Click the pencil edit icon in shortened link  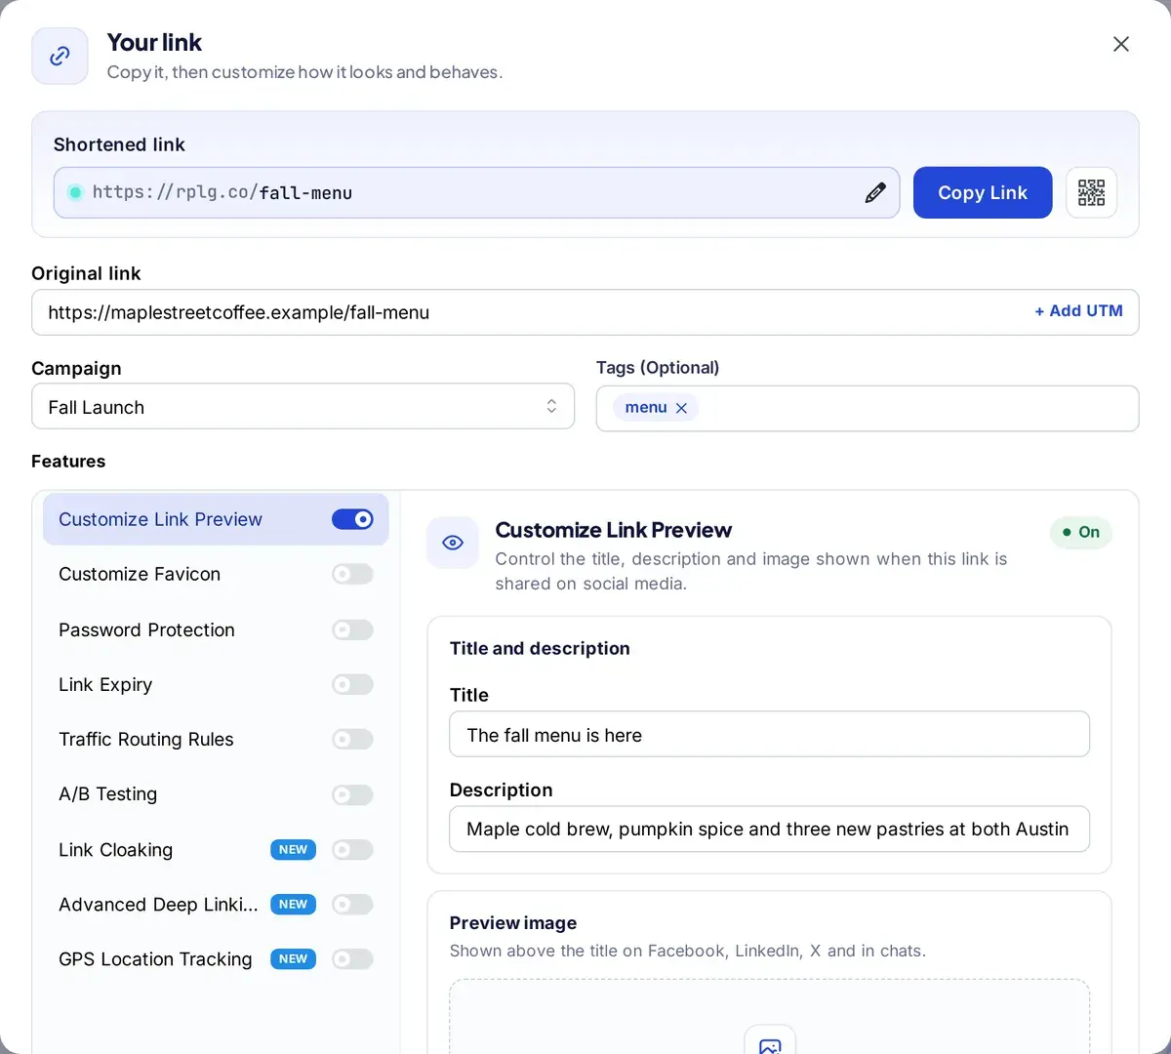coord(875,192)
